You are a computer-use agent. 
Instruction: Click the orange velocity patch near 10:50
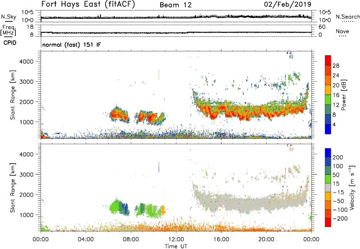163,210
